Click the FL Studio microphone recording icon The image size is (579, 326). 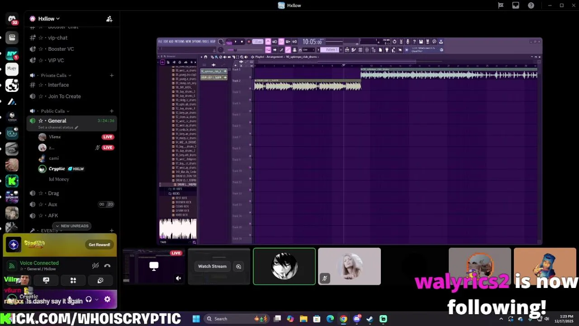coord(408,41)
